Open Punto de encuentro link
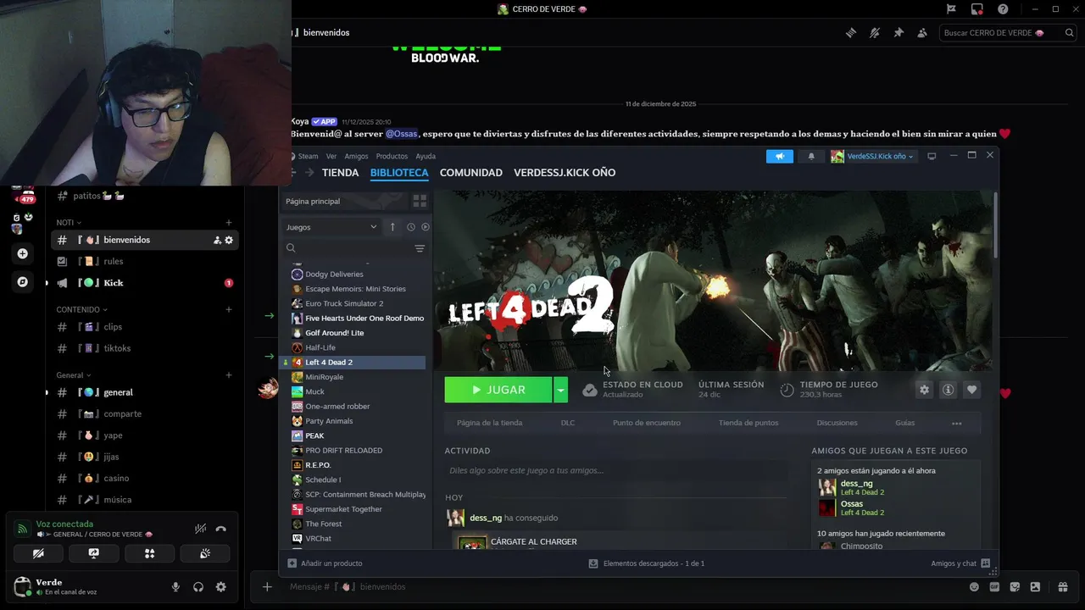This screenshot has height=610, width=1085. (647, 423)
